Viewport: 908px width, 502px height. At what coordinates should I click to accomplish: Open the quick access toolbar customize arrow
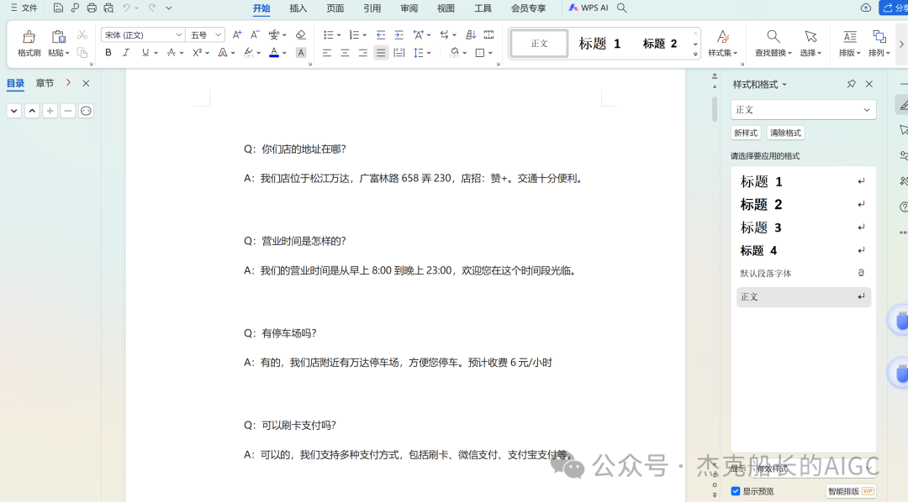[168, 8]
